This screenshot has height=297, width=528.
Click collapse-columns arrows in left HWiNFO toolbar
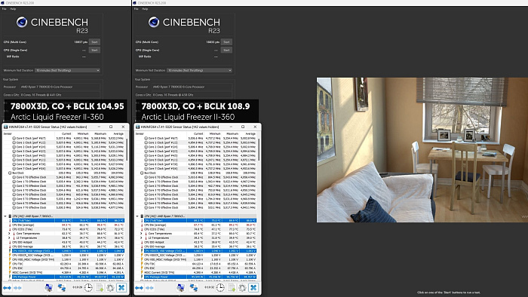18,288
